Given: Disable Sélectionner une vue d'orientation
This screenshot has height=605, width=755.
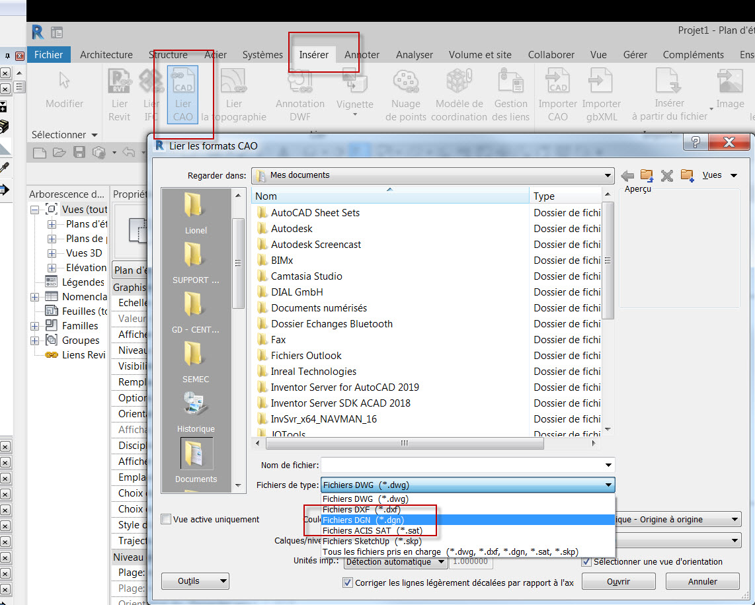Looking at the screenshot, I should pyautogui.click(x=585, y=562).
